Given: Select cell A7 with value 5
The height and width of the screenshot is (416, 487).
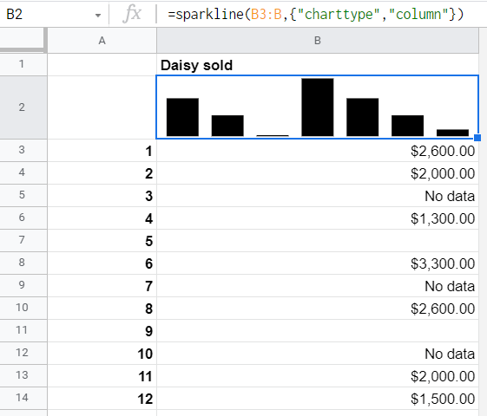Looking at the screenshot, I should click(102, 241).
